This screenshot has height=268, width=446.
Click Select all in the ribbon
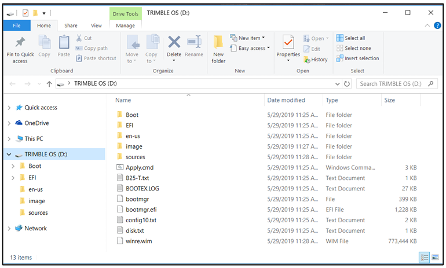[x=350, y=38]
